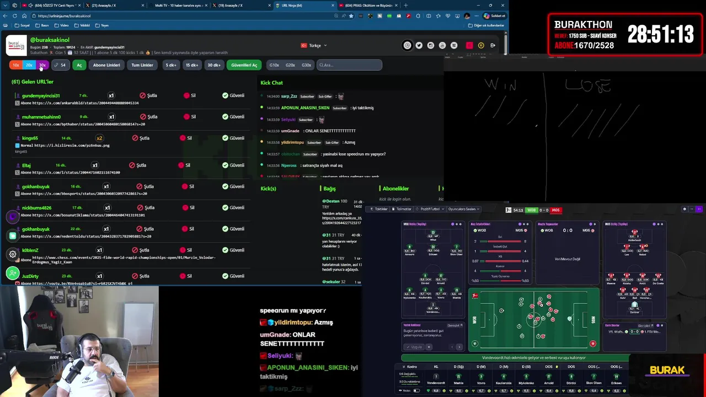Expand the Genişlet control in Canlı Skorlar panel

coord(645,326)
